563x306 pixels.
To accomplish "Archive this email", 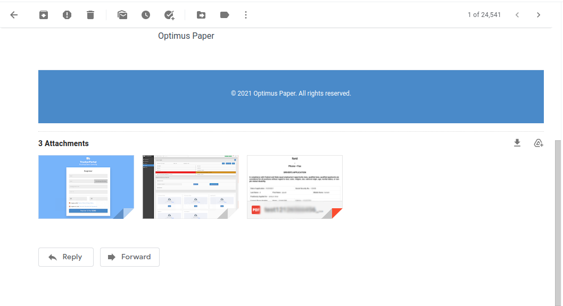I will click(44, 15).
